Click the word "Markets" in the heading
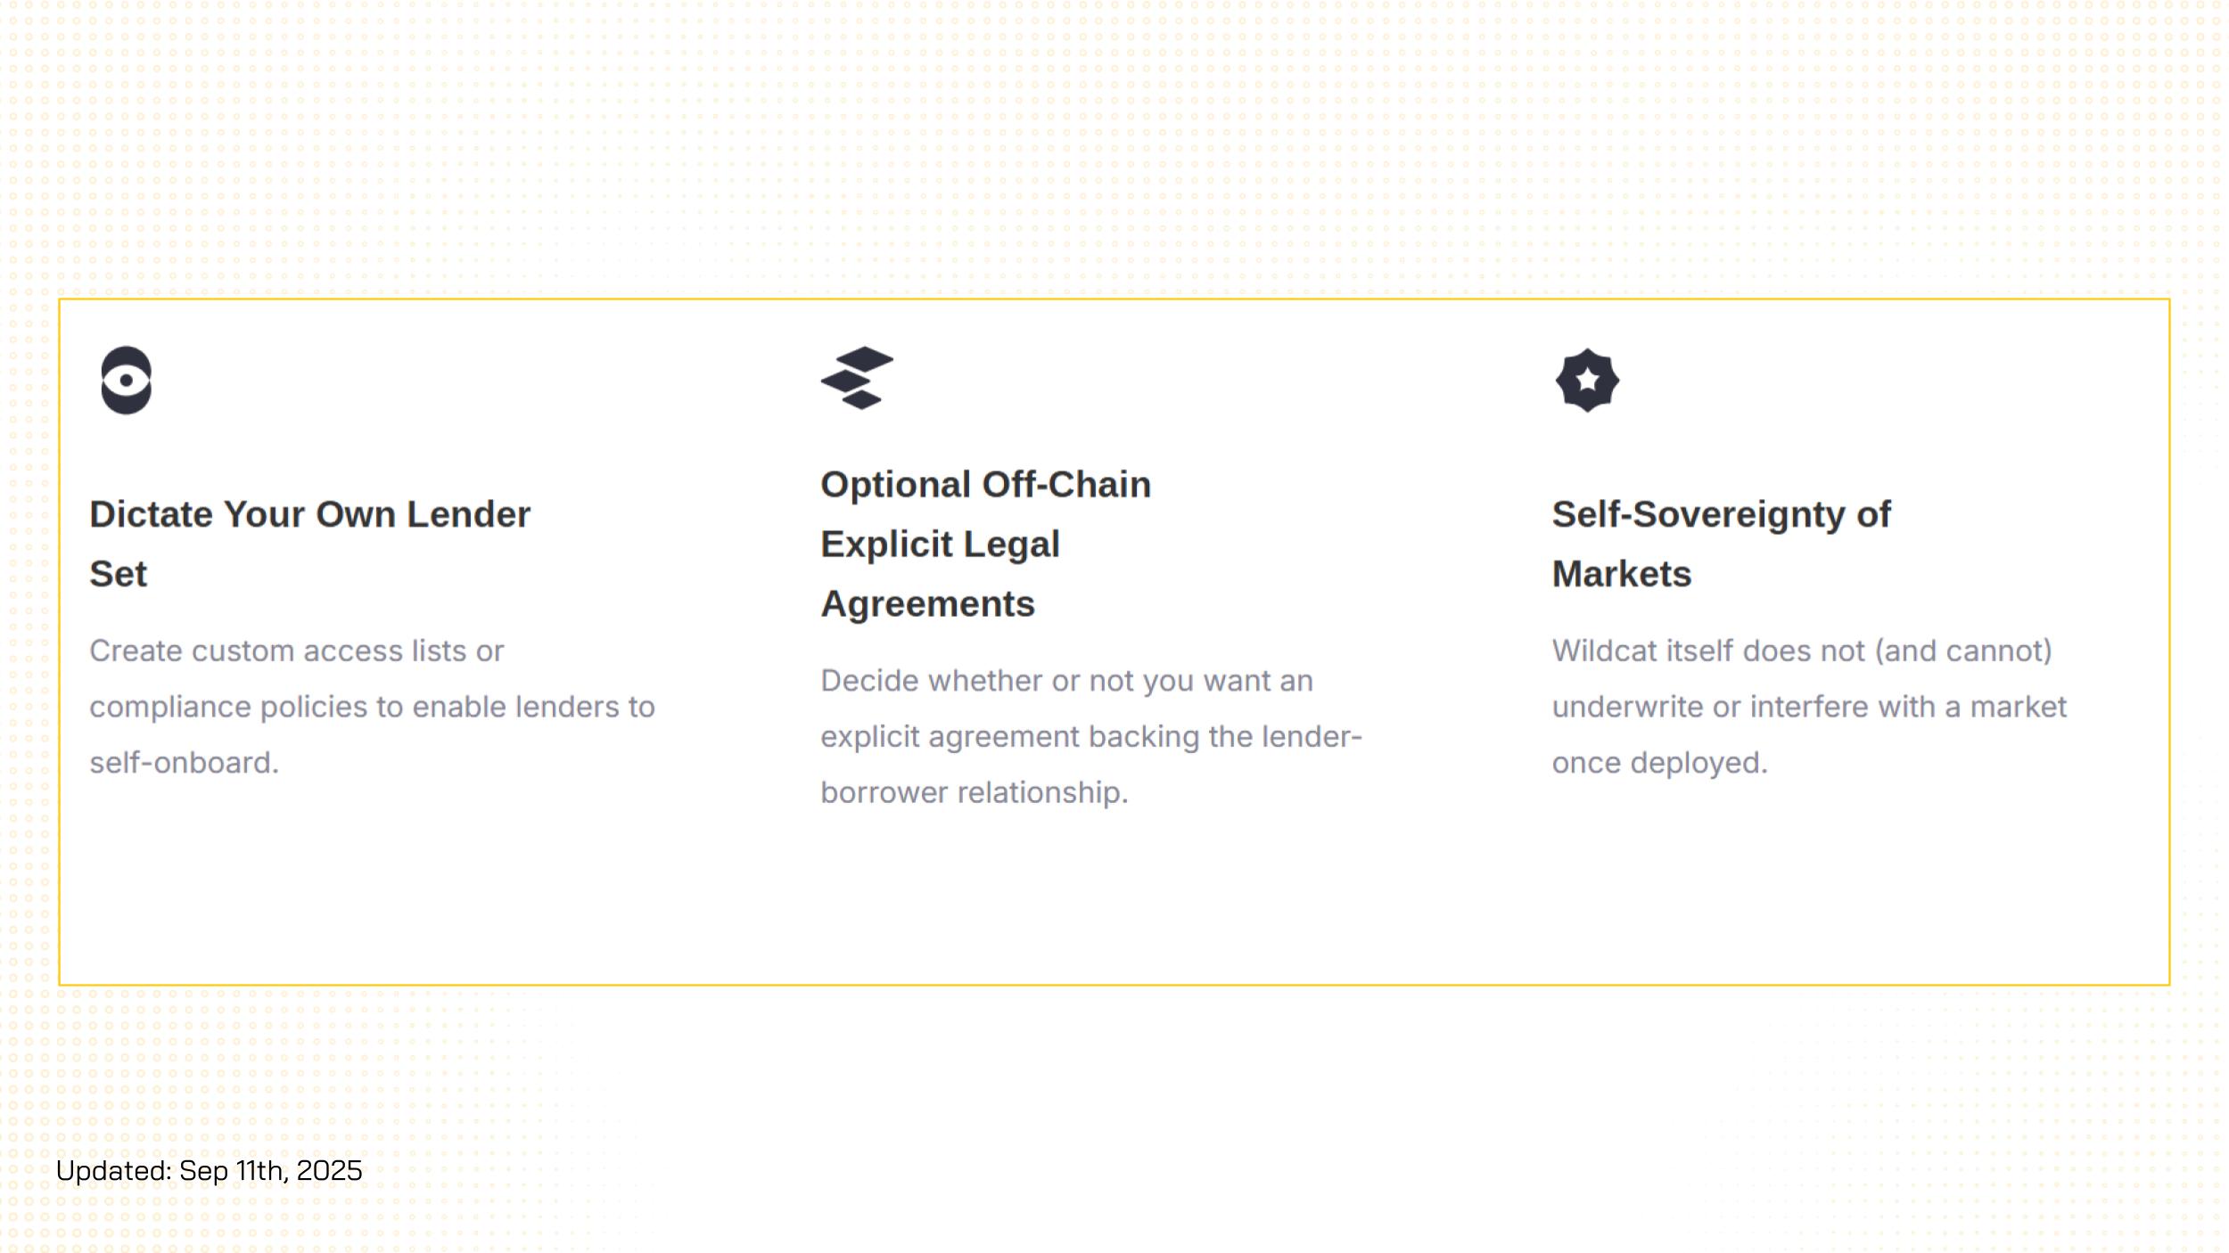The height and width of the screenshot is (1253, 2229). click(1621, 574)
